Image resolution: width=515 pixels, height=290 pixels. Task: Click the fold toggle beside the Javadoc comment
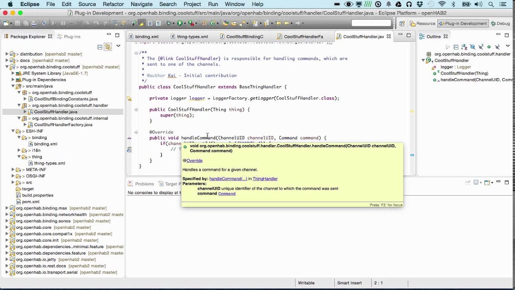pyautogui.click(x=136, y=53)
